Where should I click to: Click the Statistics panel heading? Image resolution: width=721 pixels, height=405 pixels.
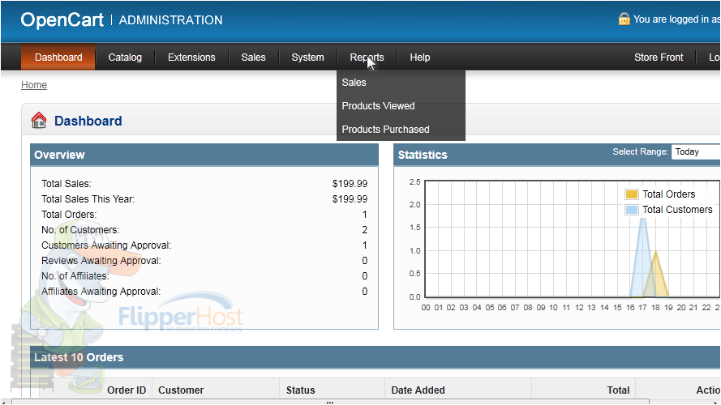click(423, 155)
